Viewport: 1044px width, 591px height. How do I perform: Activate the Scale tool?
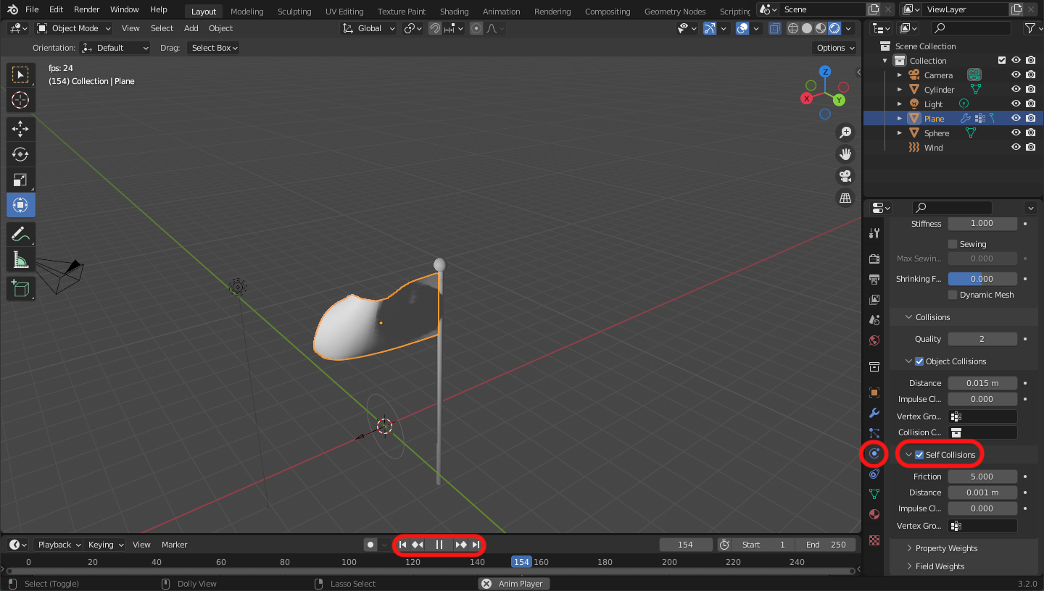20,180
